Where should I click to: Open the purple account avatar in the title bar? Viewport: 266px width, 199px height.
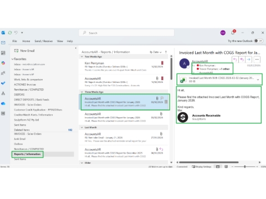[223, 33]
